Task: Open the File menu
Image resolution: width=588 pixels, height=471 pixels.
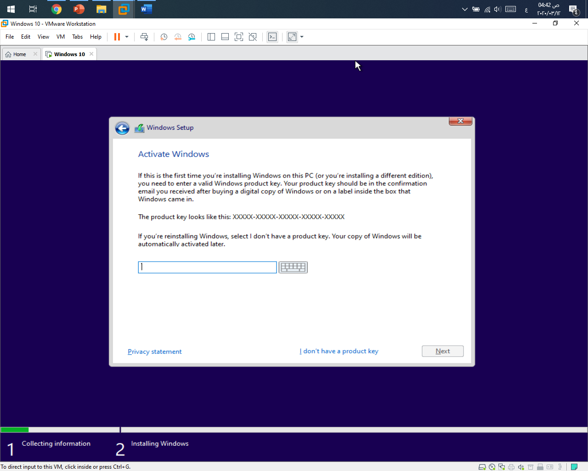Action: pos(10,37)
